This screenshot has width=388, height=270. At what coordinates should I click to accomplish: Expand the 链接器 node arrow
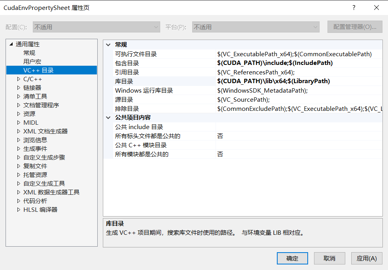(19, 87)
